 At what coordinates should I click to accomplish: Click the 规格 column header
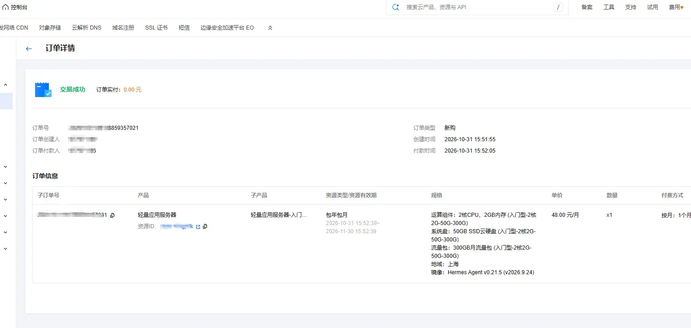(x=437, y=195)
